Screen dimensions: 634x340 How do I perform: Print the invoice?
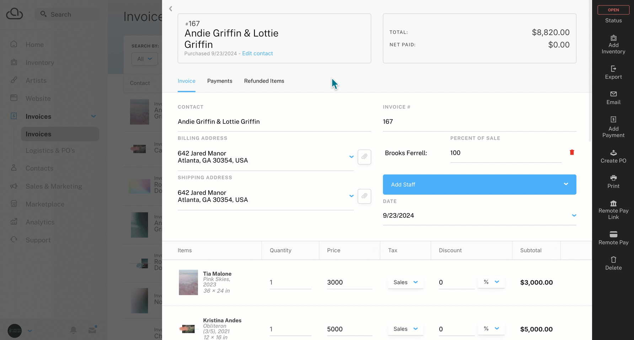(613, 182)
